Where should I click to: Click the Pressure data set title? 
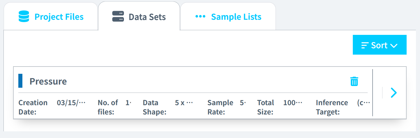[48, 81]
